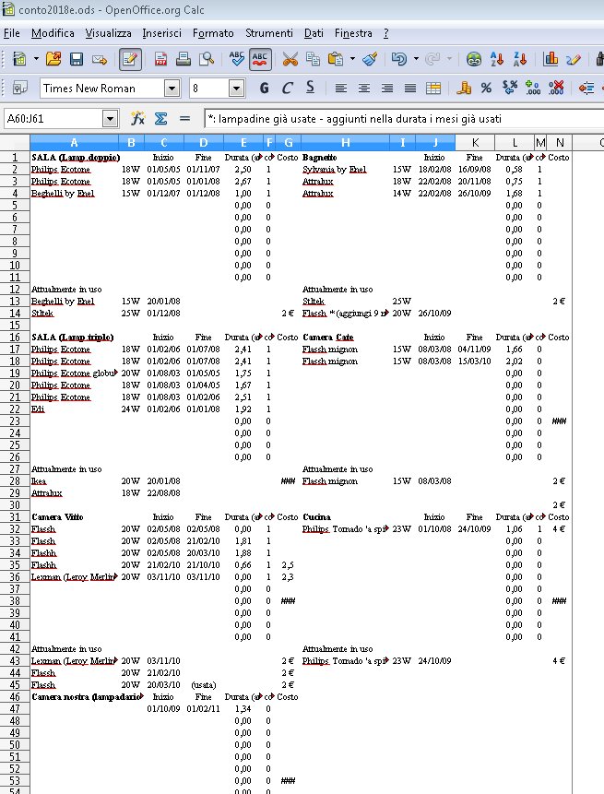Open the font name dropdown list
The image size is (604, 794).
pos(172,89)
